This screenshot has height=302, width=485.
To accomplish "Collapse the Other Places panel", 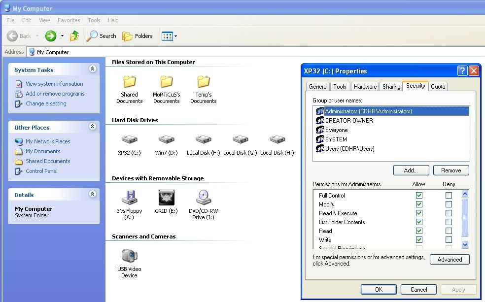I will (92, 126).
